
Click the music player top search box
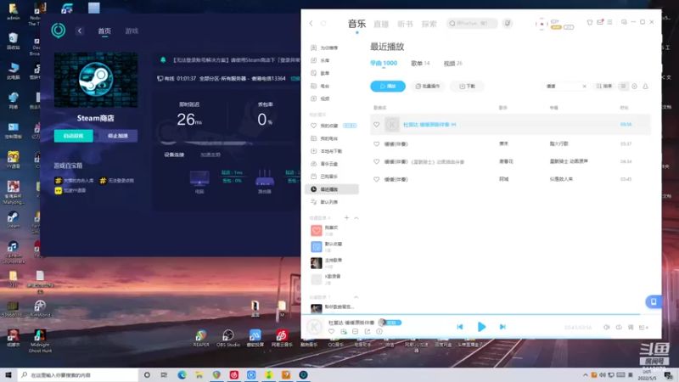[472, 24]
